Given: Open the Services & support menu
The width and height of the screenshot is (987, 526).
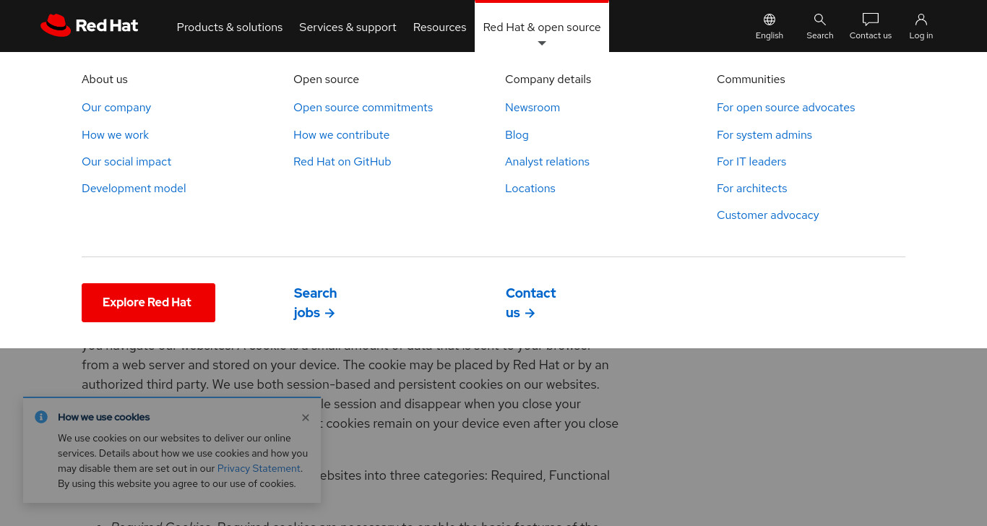Looking at the screenshot, I should [348, 27].
